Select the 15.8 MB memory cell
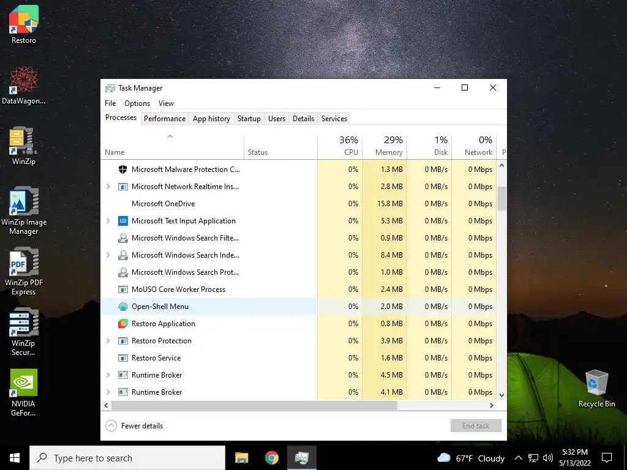Screen dimensions: 627x470 pyautogui.click(x=385, y=204)
